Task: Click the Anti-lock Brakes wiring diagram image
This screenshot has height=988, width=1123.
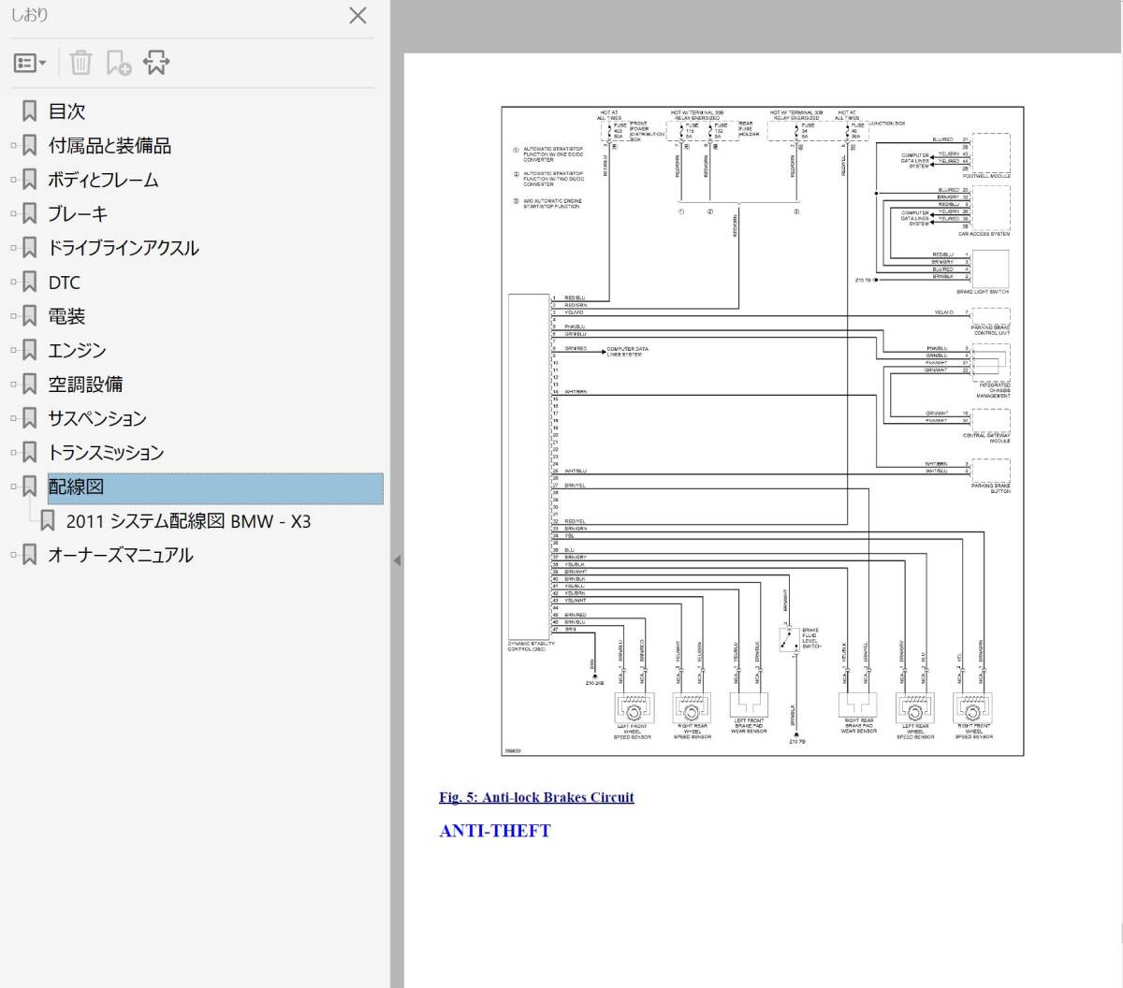Action: [762, 430]
